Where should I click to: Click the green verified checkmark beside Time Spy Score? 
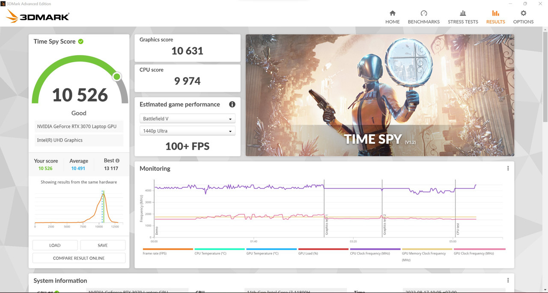point(81,41)
